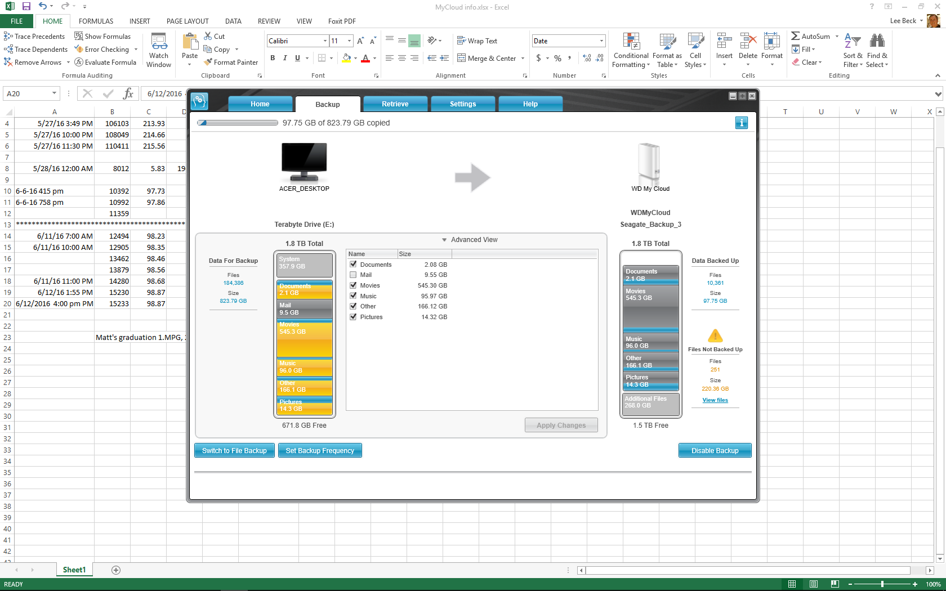Click the Excel zoom slider handle
The image size is (946, 591).
pyautogui.click(x=882, y=584)
